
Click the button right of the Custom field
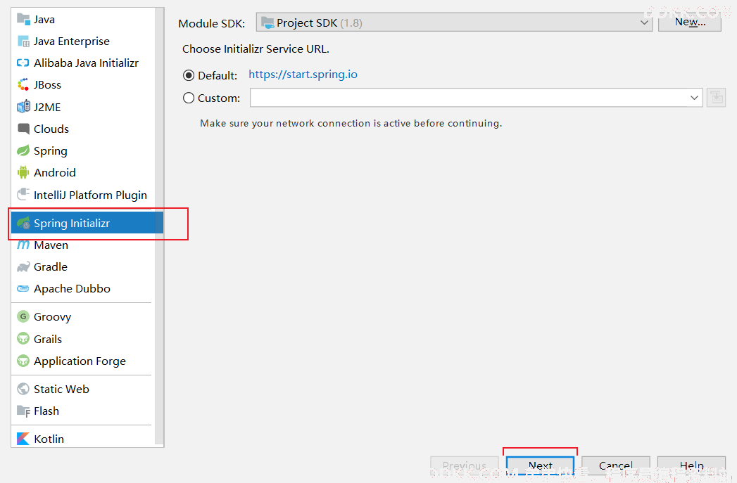717,98
